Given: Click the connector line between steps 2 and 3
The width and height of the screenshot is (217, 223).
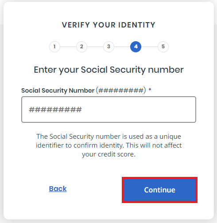Looking at the screenshot, I should (x=95, y=47).
